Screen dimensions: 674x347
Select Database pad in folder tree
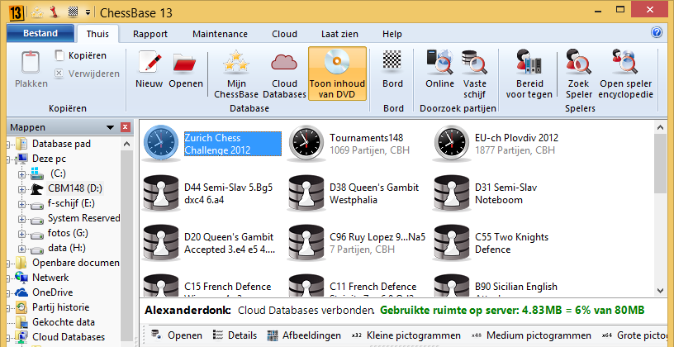61,144
